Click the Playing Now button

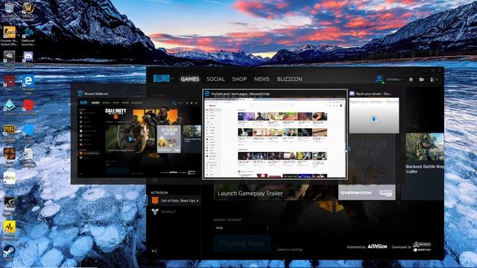point(241,243)
